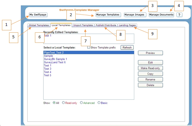Select the All radio button

coord(54,103)
